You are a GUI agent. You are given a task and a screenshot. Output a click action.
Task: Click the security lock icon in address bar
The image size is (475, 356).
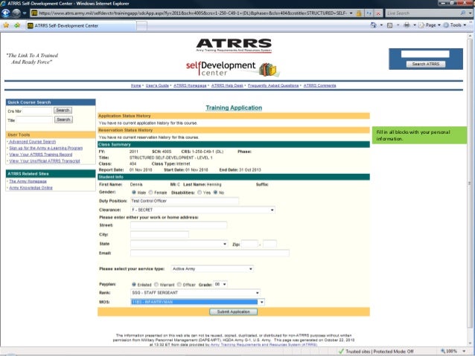click(x=359, y=13)
